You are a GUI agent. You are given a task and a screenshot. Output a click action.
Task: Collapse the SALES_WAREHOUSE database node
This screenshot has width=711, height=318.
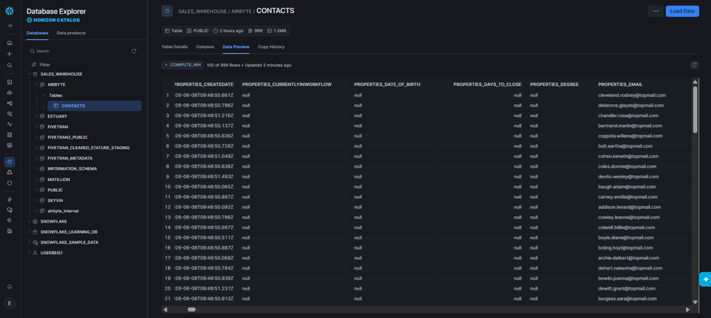(x=29, y=73)
